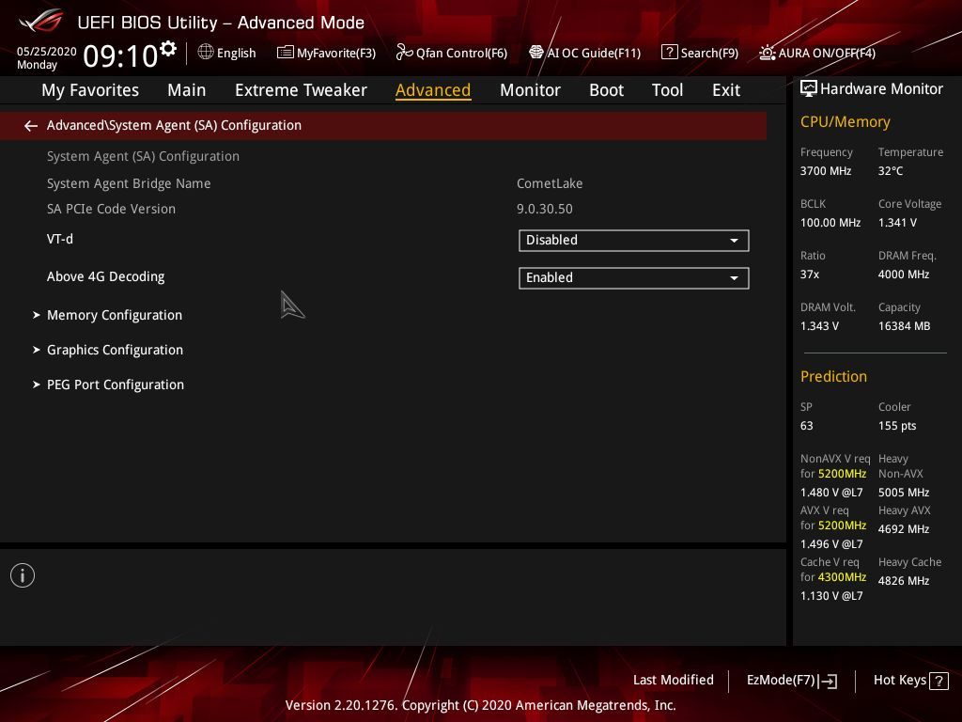This screenshot has width=962, height=722.
Task: Click the Search question mark icon
Action: tap(669, 53)
